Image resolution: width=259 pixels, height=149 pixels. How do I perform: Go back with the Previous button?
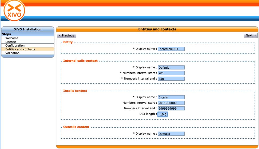tap(66, 35)
